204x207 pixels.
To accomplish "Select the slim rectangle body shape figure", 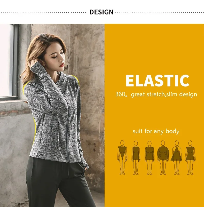I will [136, 158].
